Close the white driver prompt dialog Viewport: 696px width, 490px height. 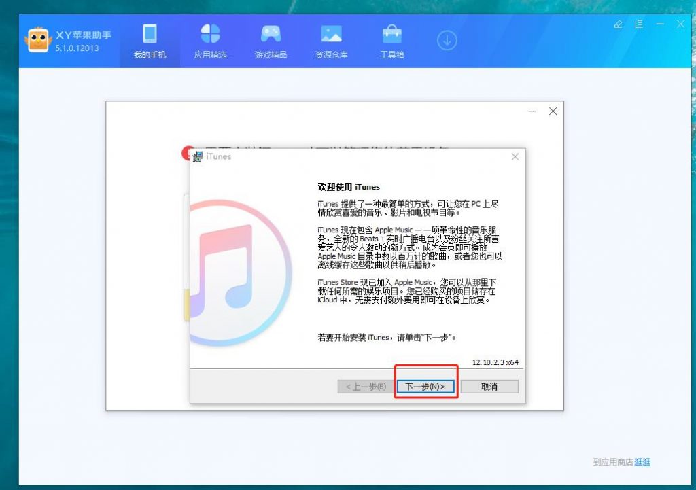coord(553,111)
